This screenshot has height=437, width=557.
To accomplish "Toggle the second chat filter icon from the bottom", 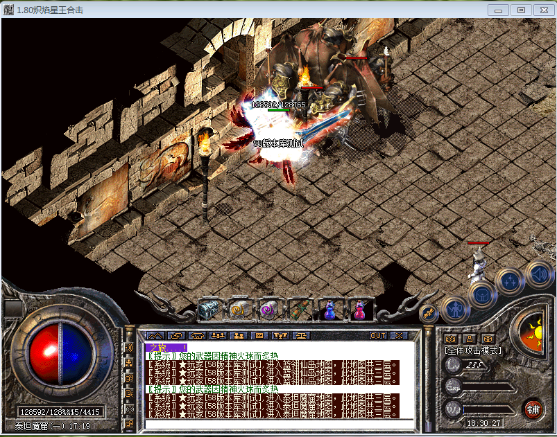I will (x=129, y=409).
